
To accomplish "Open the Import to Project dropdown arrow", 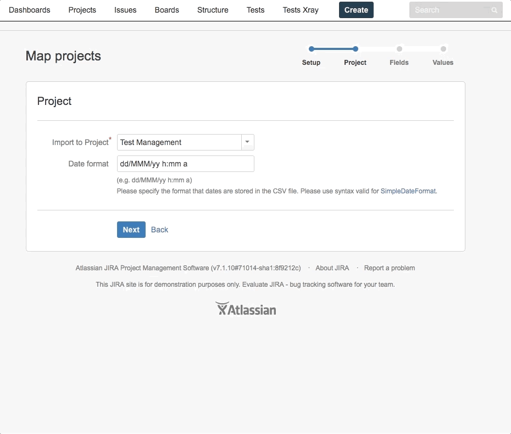I will point(247,142).
